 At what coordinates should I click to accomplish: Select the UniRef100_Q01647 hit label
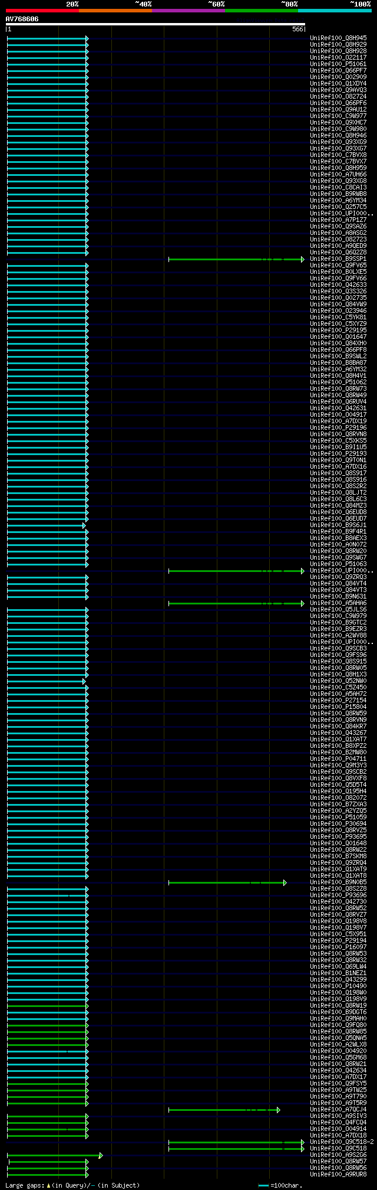coord(338,337)
